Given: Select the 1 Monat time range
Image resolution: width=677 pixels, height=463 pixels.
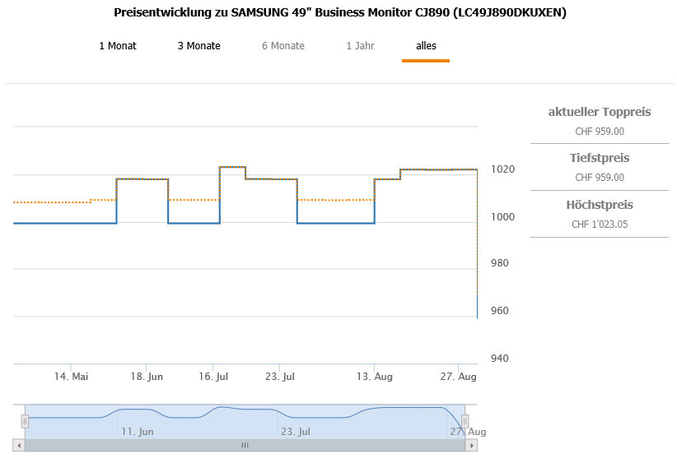Looking at the screenshot, I should [118, 46].
